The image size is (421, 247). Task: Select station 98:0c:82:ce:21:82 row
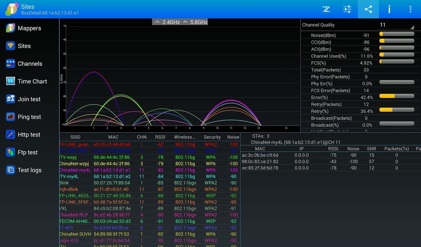coord(331,161)
